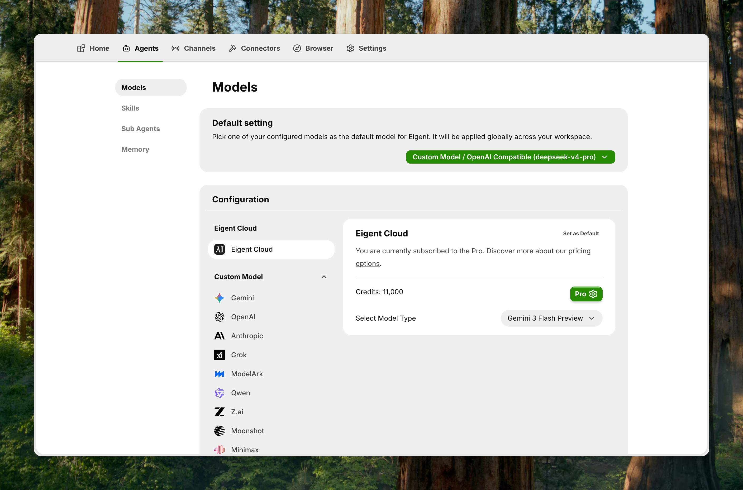Click the Eigent Cloud logo icon
This screenshot has width=743, height=490.
219,249
